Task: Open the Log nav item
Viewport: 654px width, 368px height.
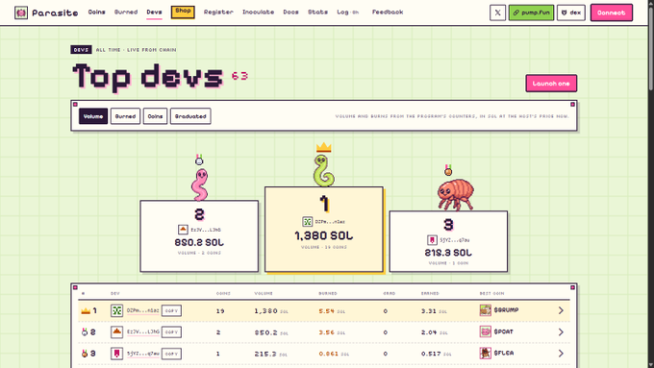Action: tap(347, 12)
